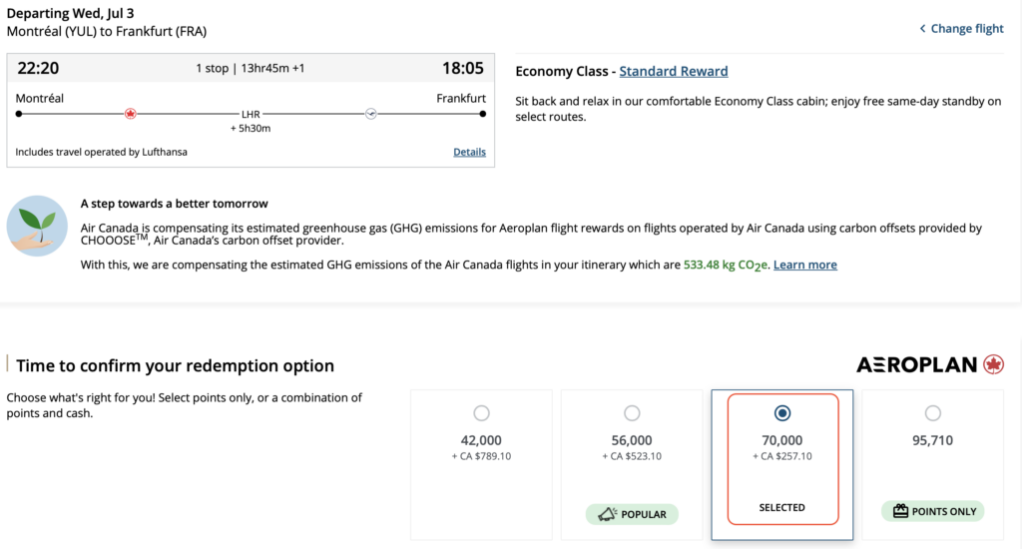Click Learn more about carbon offsets
The height and width of the screenshot is (549, 1022).
click(804, 265)
